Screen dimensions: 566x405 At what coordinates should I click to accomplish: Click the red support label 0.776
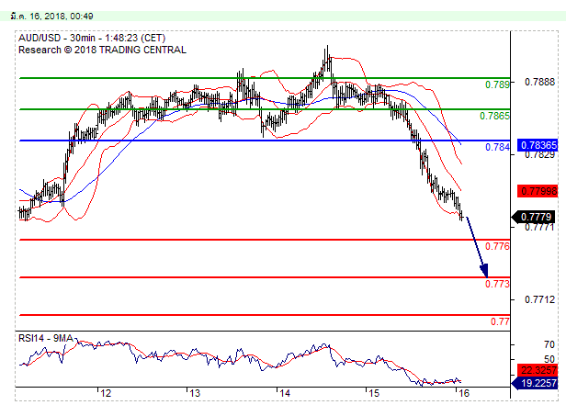point(497,246)
